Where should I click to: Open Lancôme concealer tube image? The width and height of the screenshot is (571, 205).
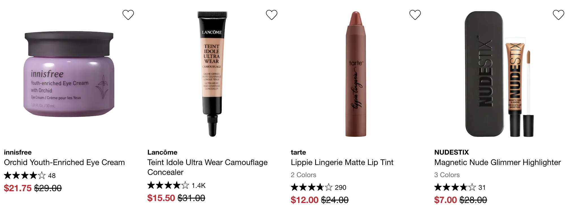pos(212,74)
